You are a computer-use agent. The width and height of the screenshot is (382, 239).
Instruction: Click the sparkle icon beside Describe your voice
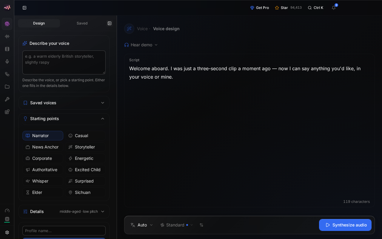25,43
